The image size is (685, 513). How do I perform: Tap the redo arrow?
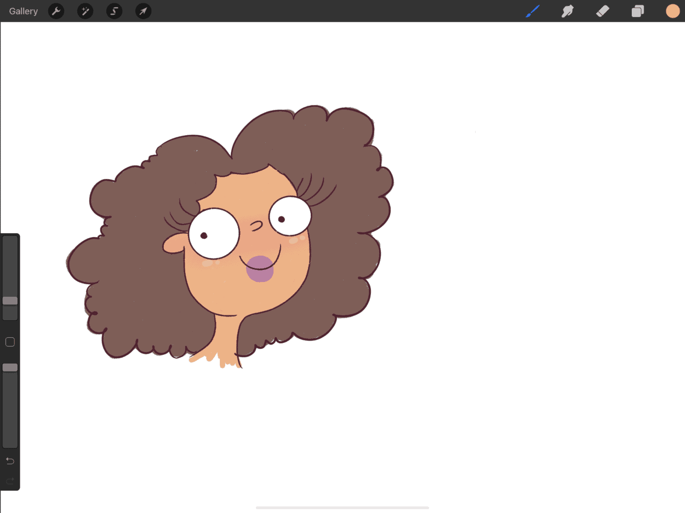(x=10, y=481)
